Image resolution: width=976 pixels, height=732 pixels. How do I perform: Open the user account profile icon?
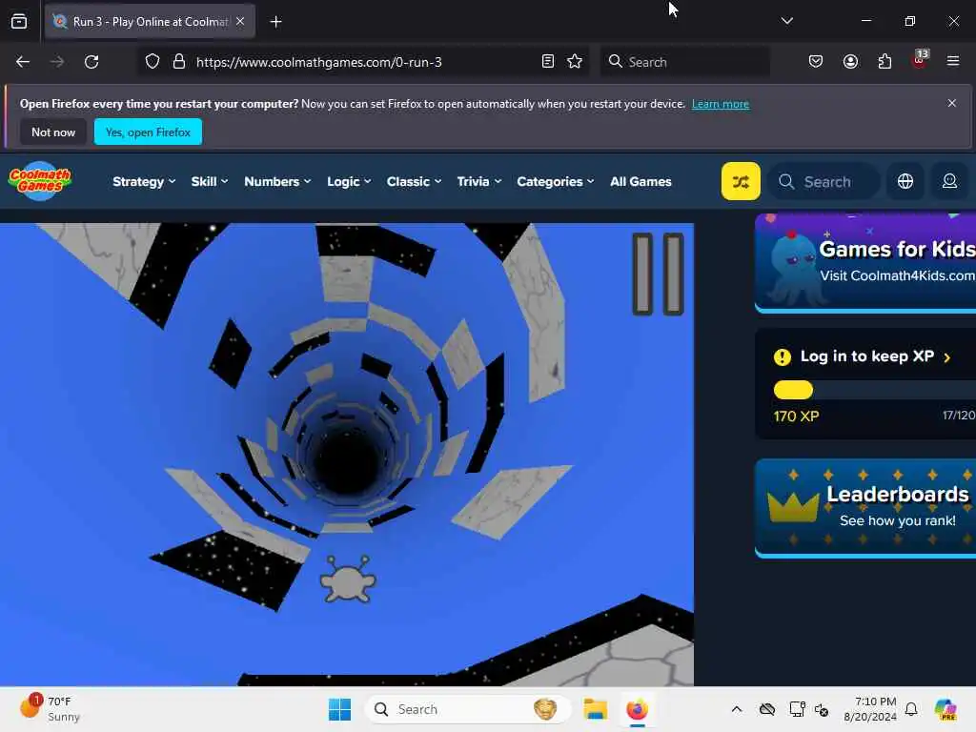point(949,181)
